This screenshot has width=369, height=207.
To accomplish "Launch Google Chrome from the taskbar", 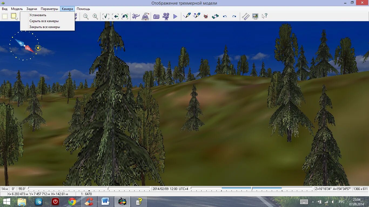I will pyautogui.click(x=72, y=202).
